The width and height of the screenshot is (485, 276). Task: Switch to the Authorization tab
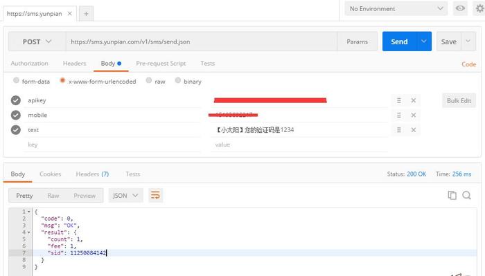(29, 63)
